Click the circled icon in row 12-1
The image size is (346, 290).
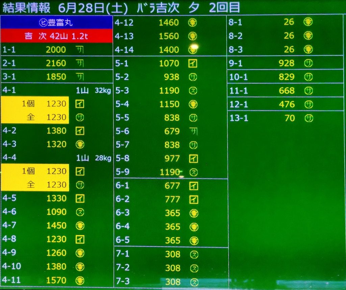point(308,104)
